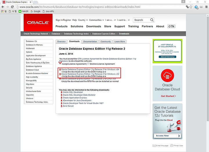The width and height of the screenshot is (209, 152).
Task: Click the Chrome user profile icon
Action: point(183,1)
